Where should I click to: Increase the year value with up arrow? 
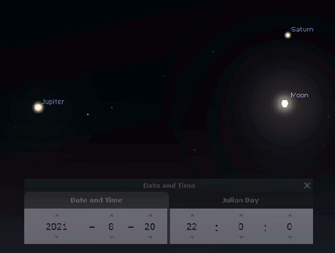tap(57, 215)
